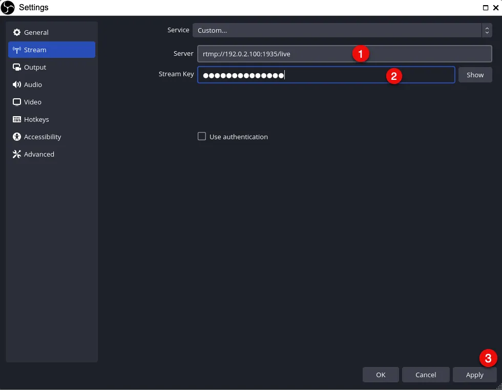The image size is (502, 390).
Task: Click the Service dropdown arrow stepper
Action: [x=487, y=30]
